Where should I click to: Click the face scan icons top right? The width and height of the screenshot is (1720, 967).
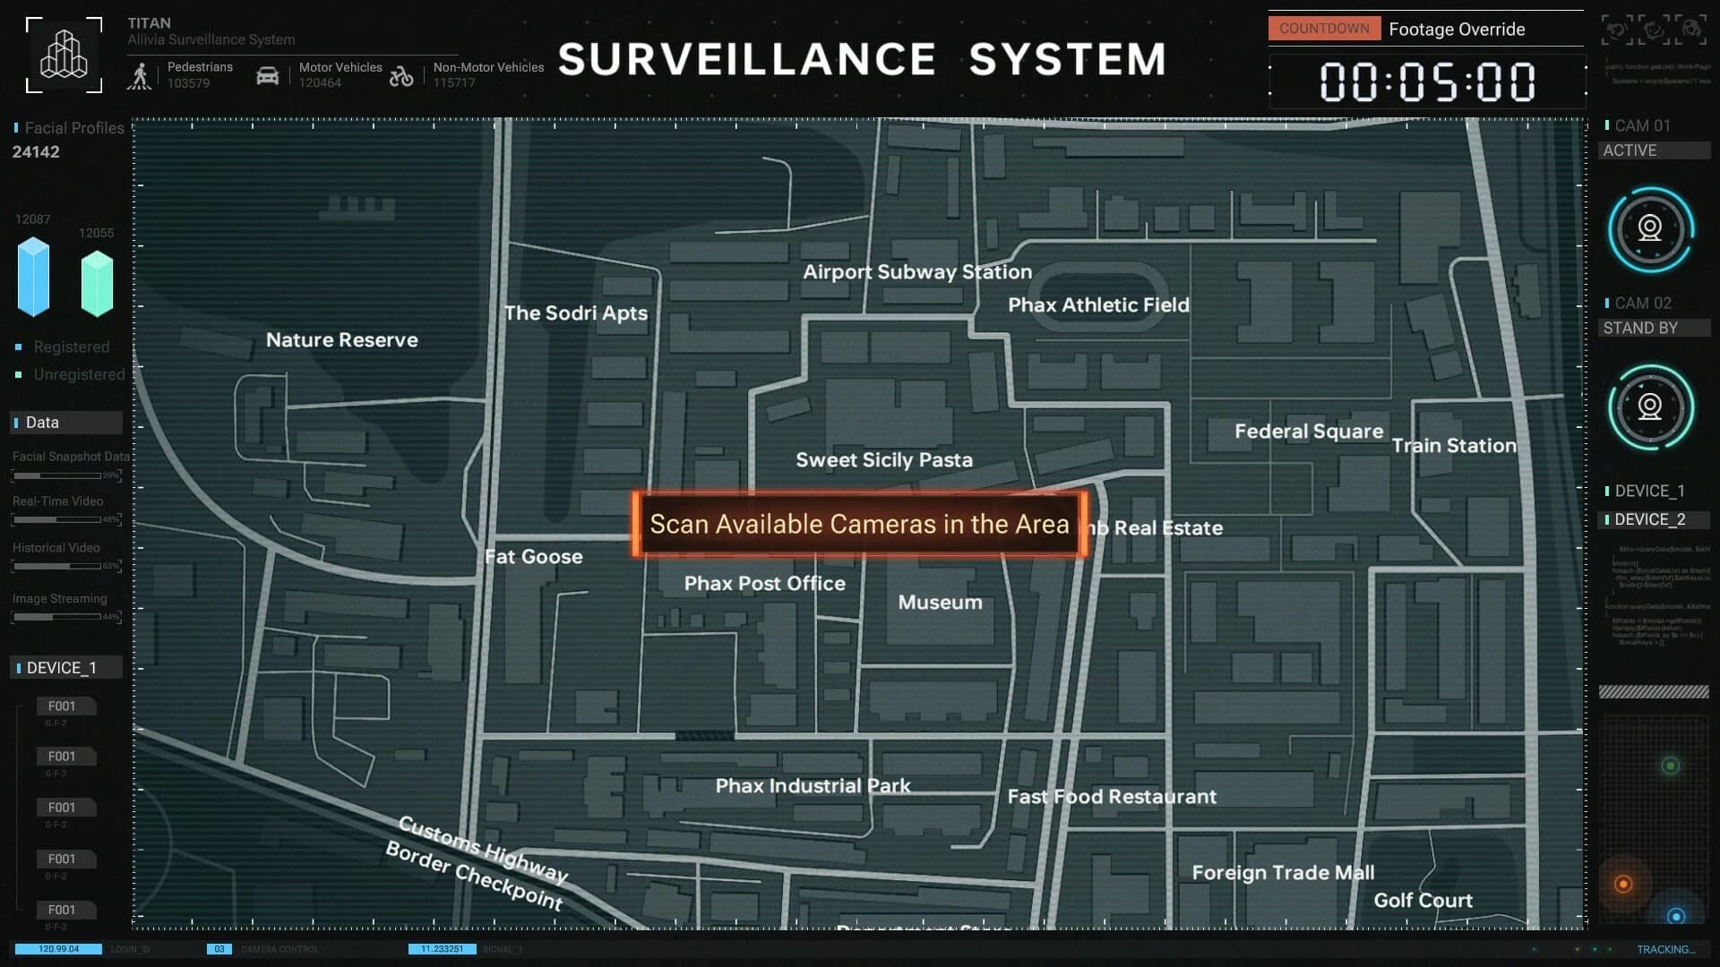click(1653, 30)
